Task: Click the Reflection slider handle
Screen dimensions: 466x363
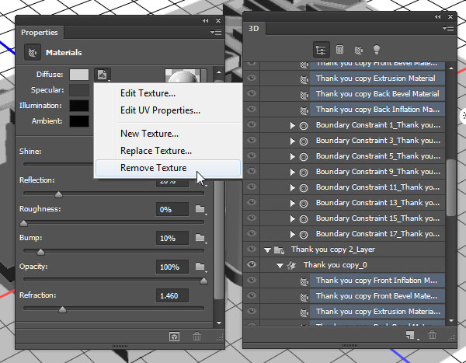Action: [x=58, y=194]
